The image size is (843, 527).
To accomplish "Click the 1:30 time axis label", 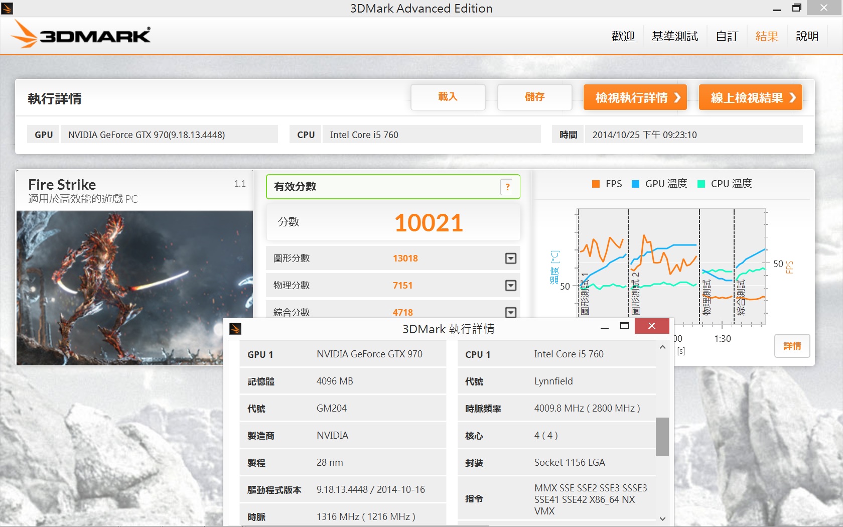I will tap(723, 339).
